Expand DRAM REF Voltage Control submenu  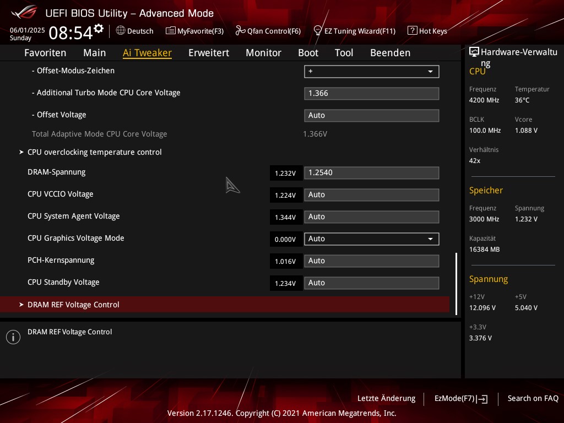(73, 305)
